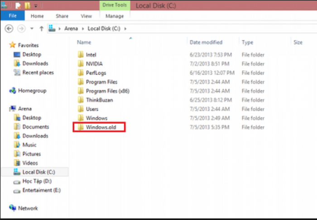This screenshot has height=220, width=317.
Task: Switch to the Home ribbon tab
Action: click(x=37, y=16)
